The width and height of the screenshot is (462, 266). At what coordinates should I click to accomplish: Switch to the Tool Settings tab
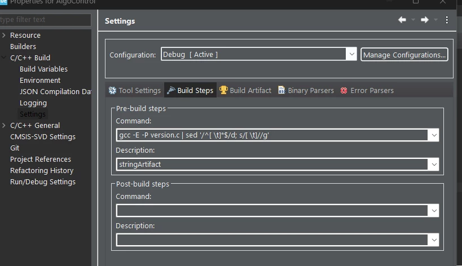click(x=135, y=90)
